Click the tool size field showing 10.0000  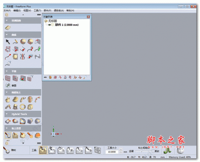[112, 152]
